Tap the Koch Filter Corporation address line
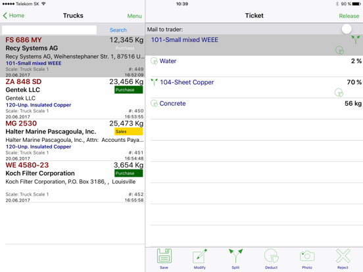Image resolution: width=363 pixels, height=272 pixels. coord(70,182)
